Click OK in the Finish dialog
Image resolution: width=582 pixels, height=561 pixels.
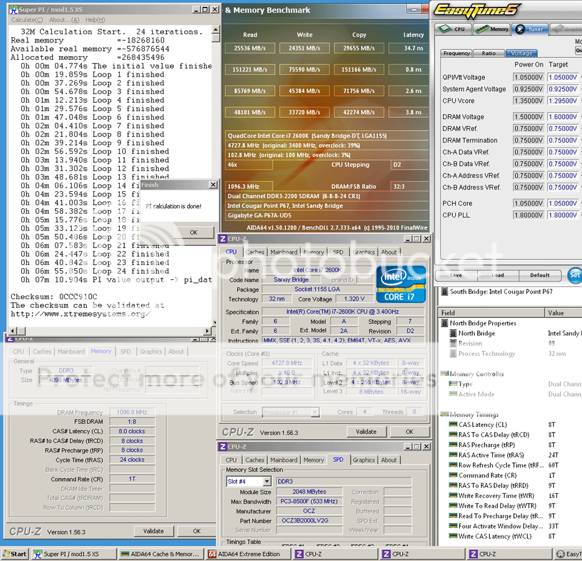[x=194, y=233]
